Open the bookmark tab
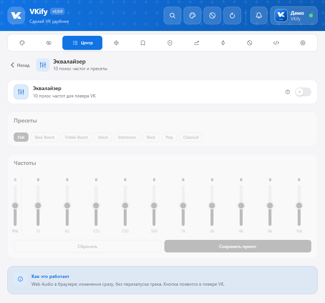 (x=143, y=43)
